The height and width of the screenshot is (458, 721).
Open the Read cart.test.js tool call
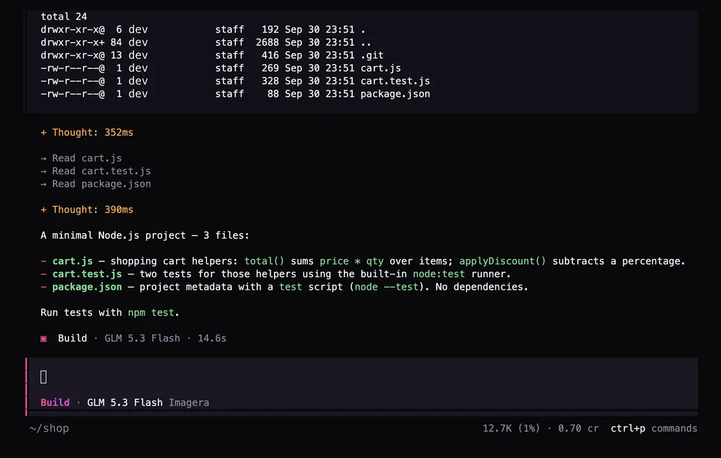(96, 171)
